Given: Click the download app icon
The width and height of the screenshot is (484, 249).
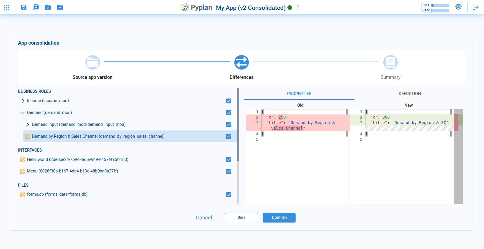Looking at the screenshot, I should 48,7.
